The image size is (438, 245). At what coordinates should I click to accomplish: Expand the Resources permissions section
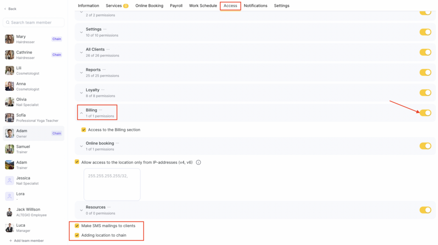point(81,210)
